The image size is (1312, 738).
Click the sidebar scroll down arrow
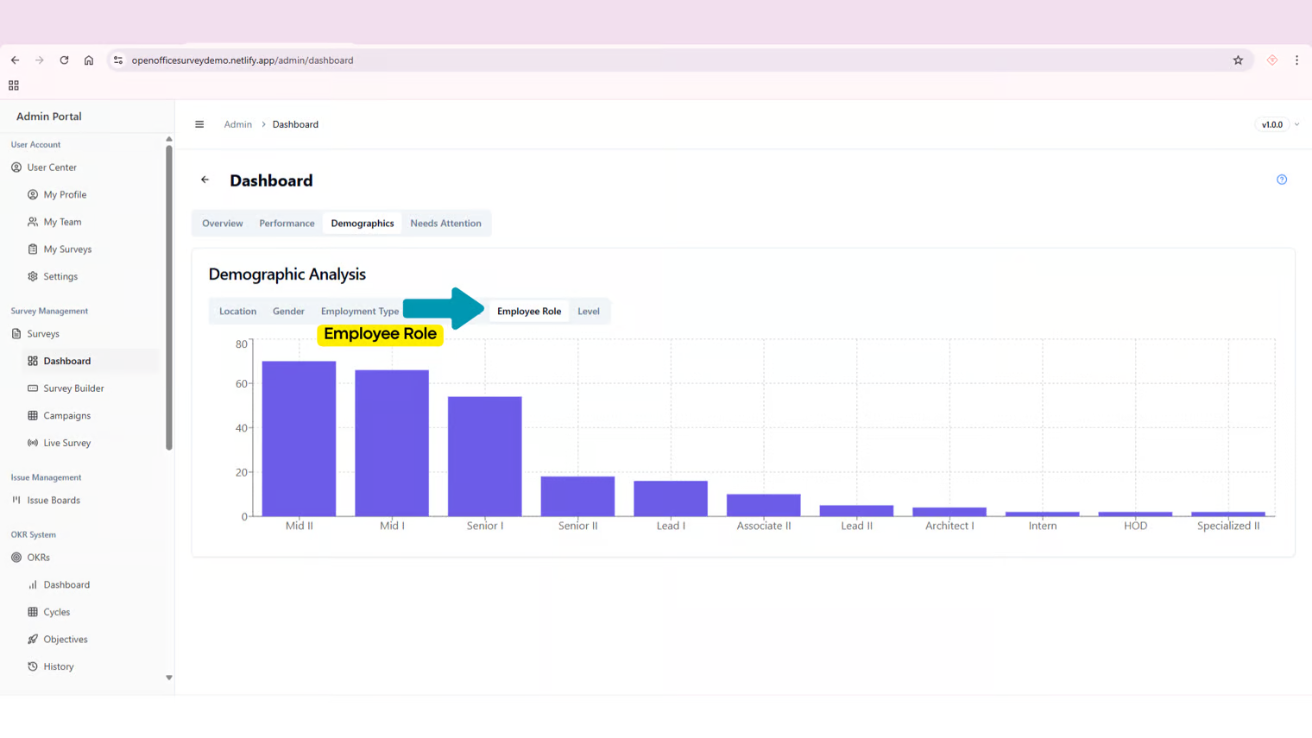tap(169, 678)
